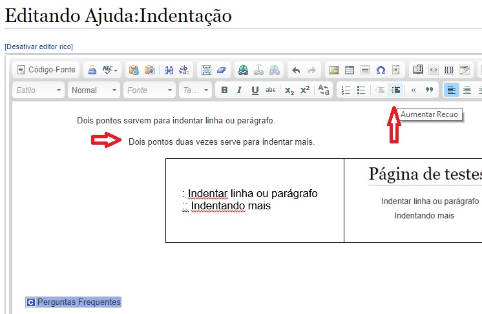Toggle numbered list
This screenshot has width=482, height=314.
(346, 90)
